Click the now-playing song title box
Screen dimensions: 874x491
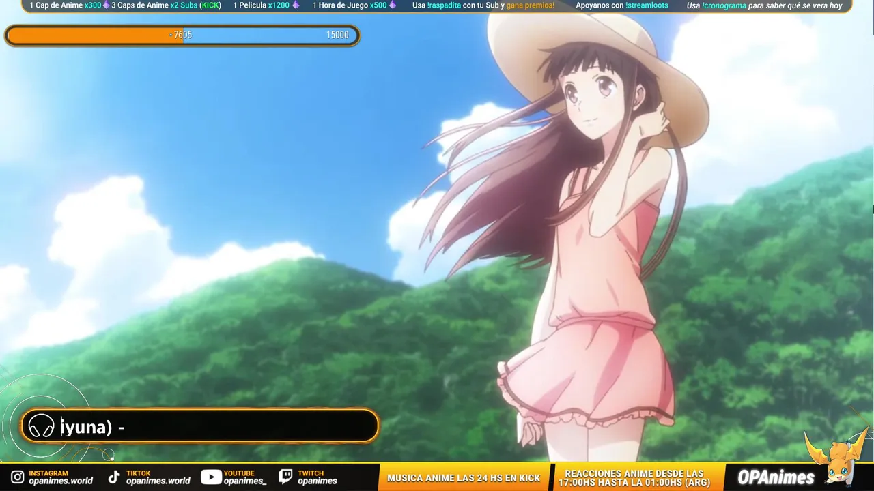tap(200, 426)
